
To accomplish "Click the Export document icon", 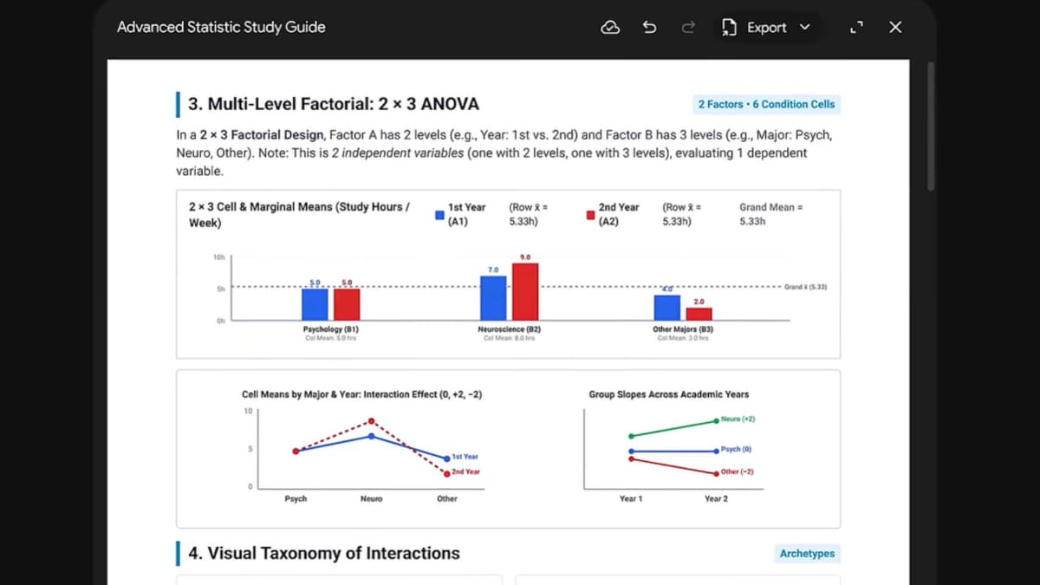I will pyautogui.click(x=729, y=28).
